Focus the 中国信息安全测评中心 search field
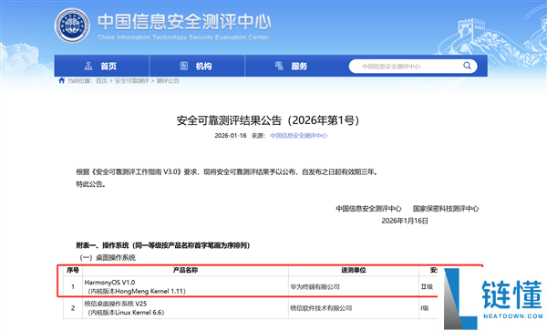 [413, 67]
